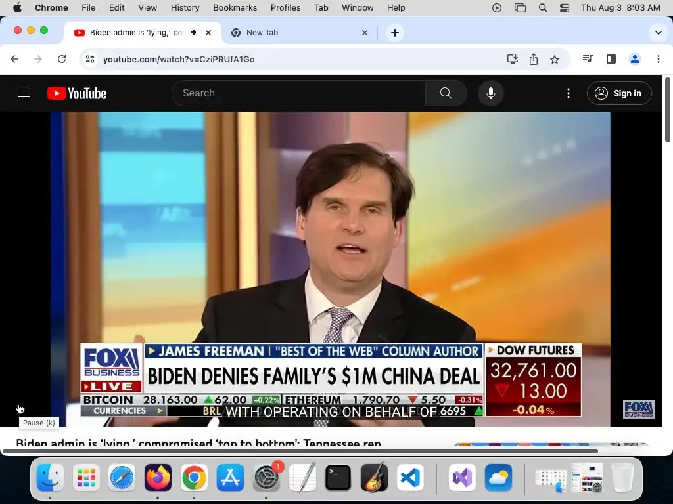Install app icon in address bar
The width and height of the screenshot is (673, 504).
click(513, 59)
